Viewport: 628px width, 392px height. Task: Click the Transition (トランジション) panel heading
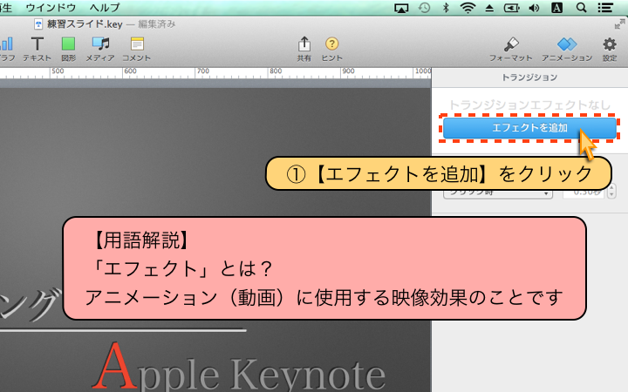[529, 78]
